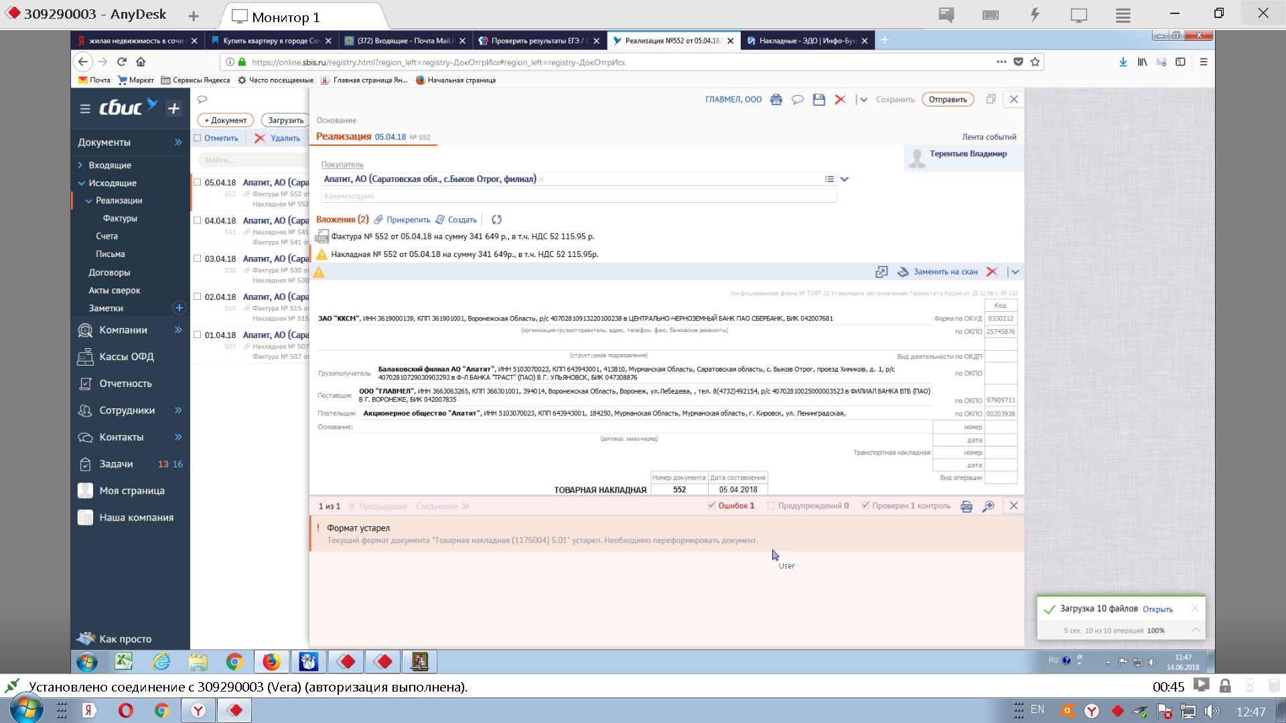The width and height of the screenshot is (1286, 723).
Task: Open comment bubble icon in header
Action: [x=797, y=100]
